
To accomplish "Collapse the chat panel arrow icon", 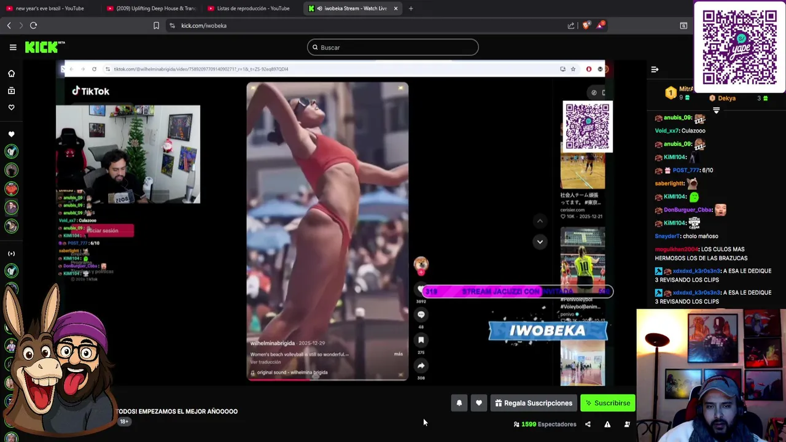I will coord(655,69).
